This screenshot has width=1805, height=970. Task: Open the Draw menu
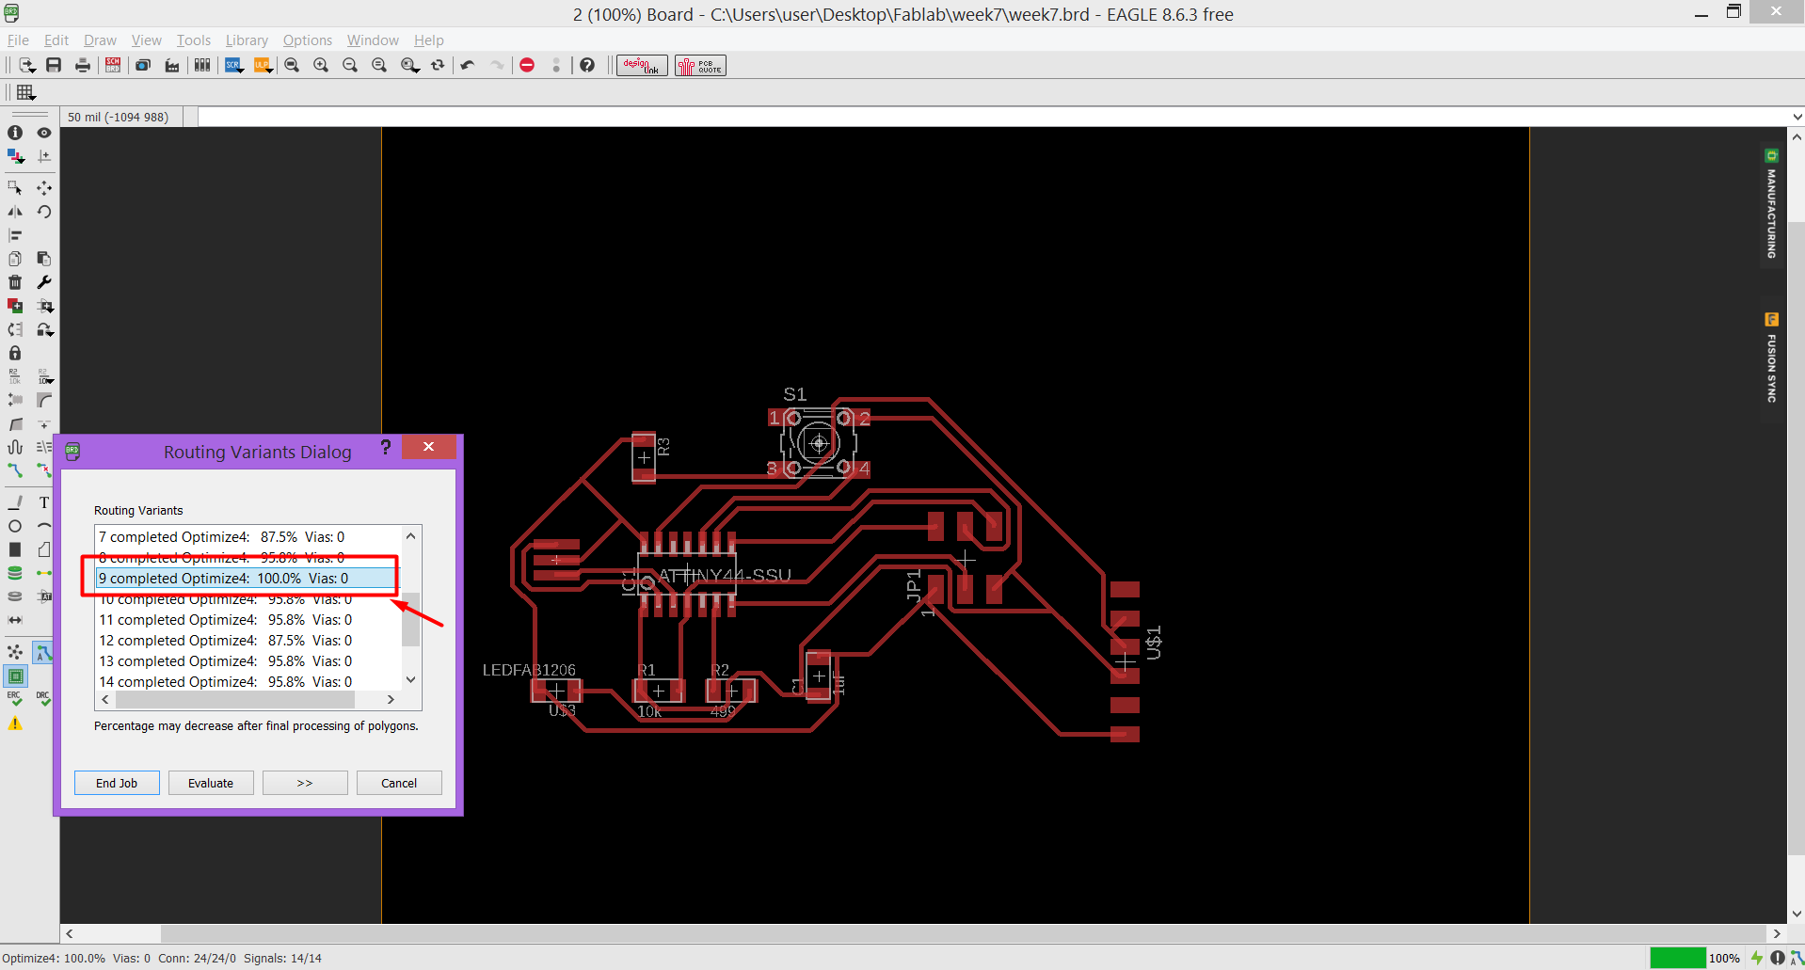(x=100, y=40)
